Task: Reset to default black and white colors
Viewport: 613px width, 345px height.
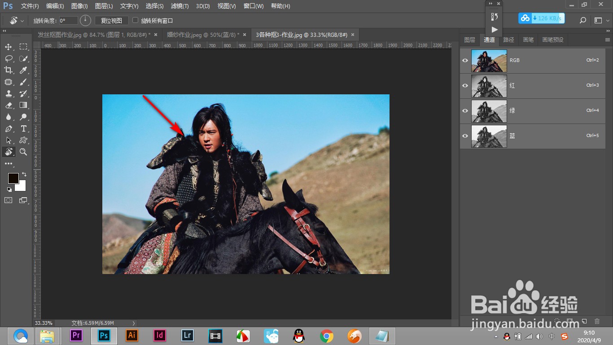Action: [x=9, y=190]
